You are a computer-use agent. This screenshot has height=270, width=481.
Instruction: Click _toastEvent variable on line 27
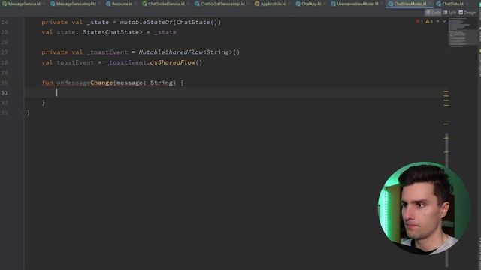tap(107, 52)
